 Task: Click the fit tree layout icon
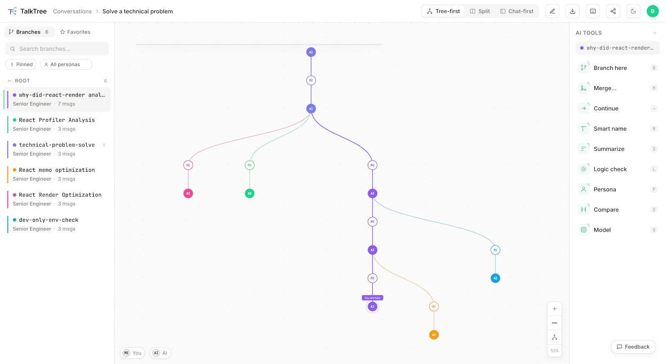pyautogui.click(x=554, y=337)
